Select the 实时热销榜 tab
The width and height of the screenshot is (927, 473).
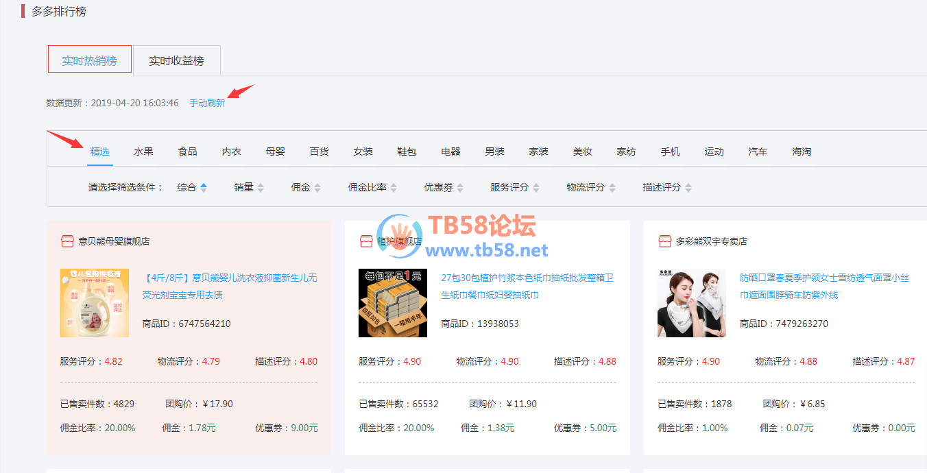(89, 60)
